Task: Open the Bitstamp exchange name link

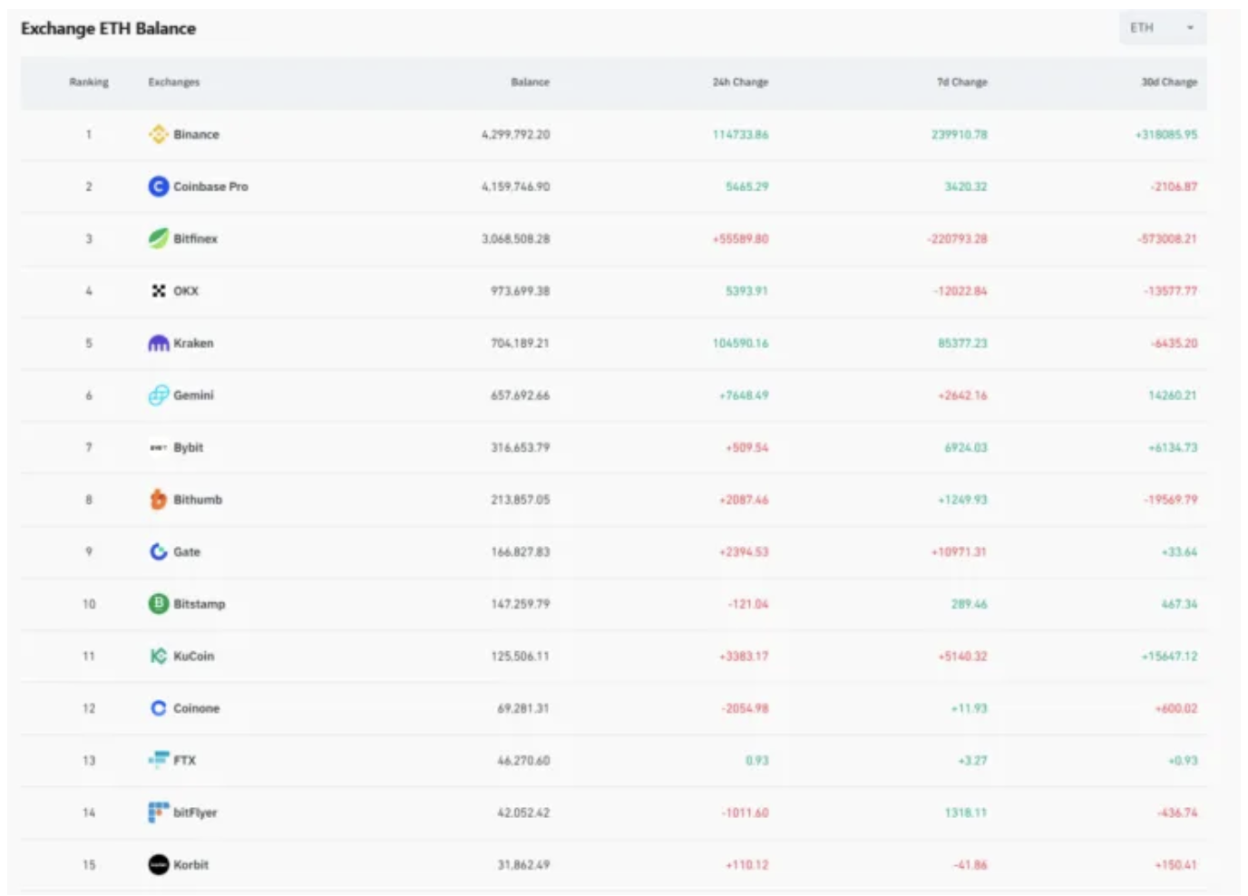Action: click(x=200, y=604)
